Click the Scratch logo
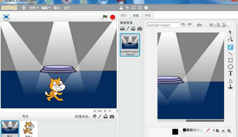Screen dimensions: 238x137 tap(9, 8)
